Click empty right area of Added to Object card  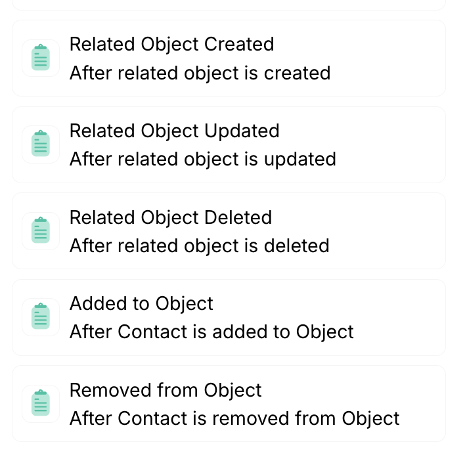[x=401, y=317]
